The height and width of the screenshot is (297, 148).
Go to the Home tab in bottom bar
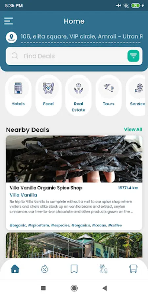[15, 269]
